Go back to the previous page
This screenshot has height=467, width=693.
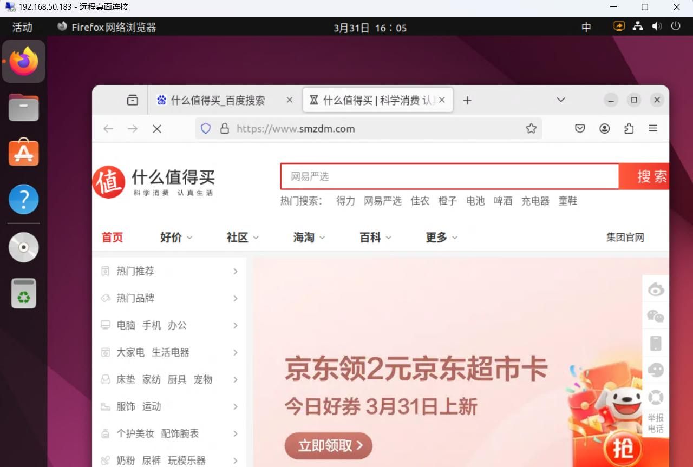pos(108,129)
